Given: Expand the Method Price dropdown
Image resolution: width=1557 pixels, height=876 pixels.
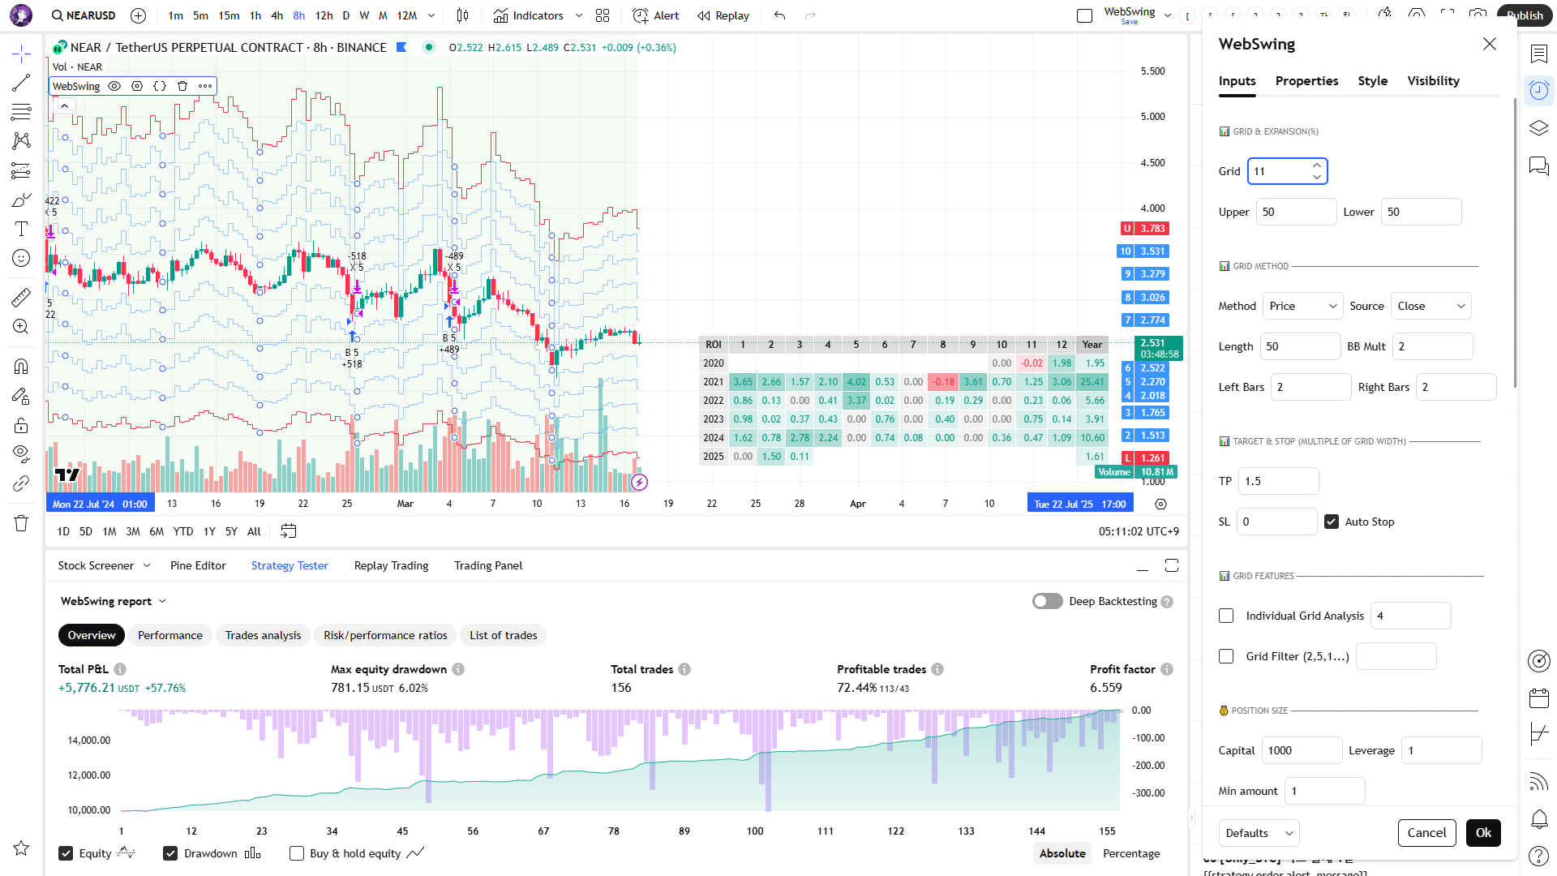Looking at the screenshot, I should pos(1302,306).
